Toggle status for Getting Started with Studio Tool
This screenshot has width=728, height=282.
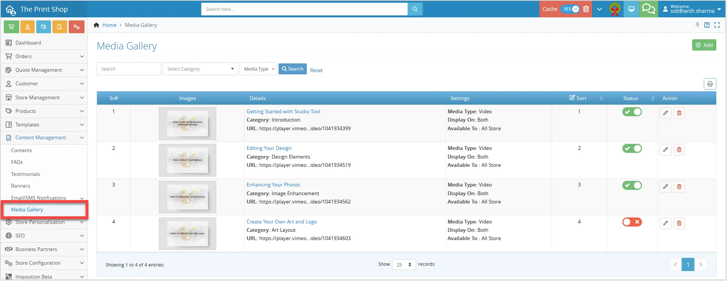pyautogui.click(x=632, y=112)
